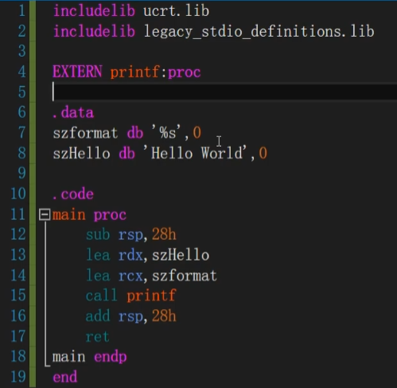
Task: Click the '.code' directive
Action: pos(73,194)
